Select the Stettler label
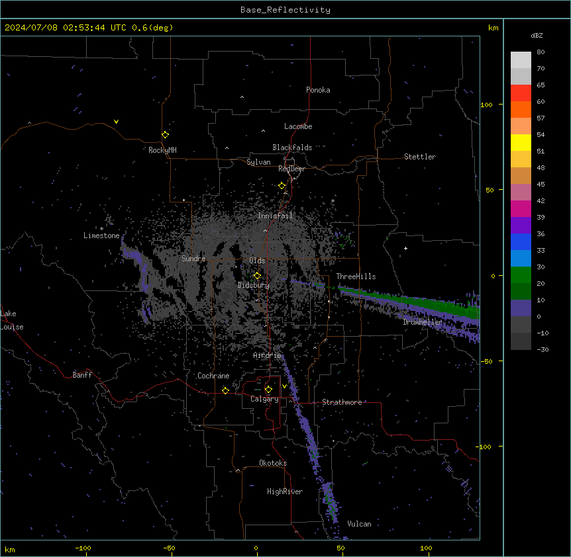 [419, 157]
